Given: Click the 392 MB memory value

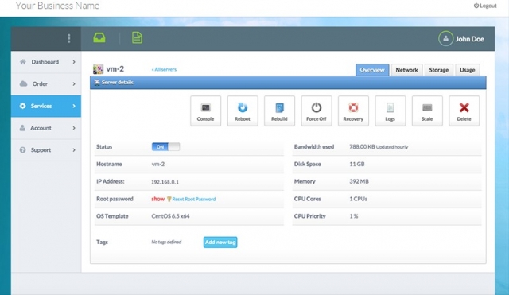Looking at the screenshot, I should point(359,181).
